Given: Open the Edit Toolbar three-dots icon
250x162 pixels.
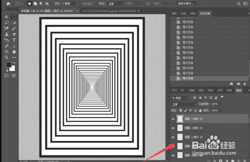Looking at the screenshot, I should 14,57.
